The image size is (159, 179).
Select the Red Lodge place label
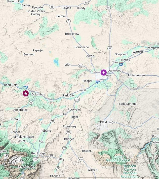pos(38,153)
